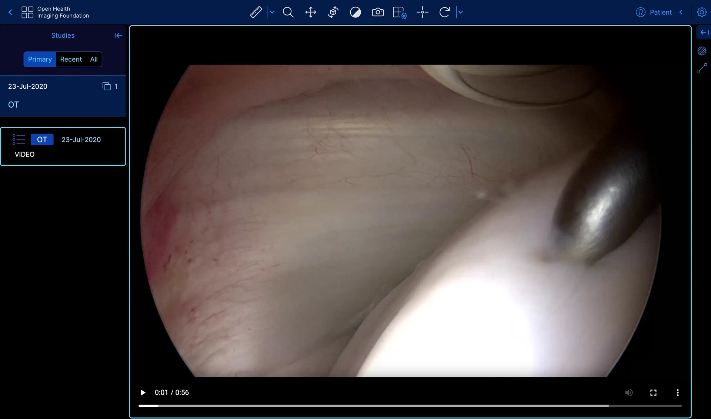Screen dimensions: 711x419
Task: Mute the video audio
Action: pos(629,392)
